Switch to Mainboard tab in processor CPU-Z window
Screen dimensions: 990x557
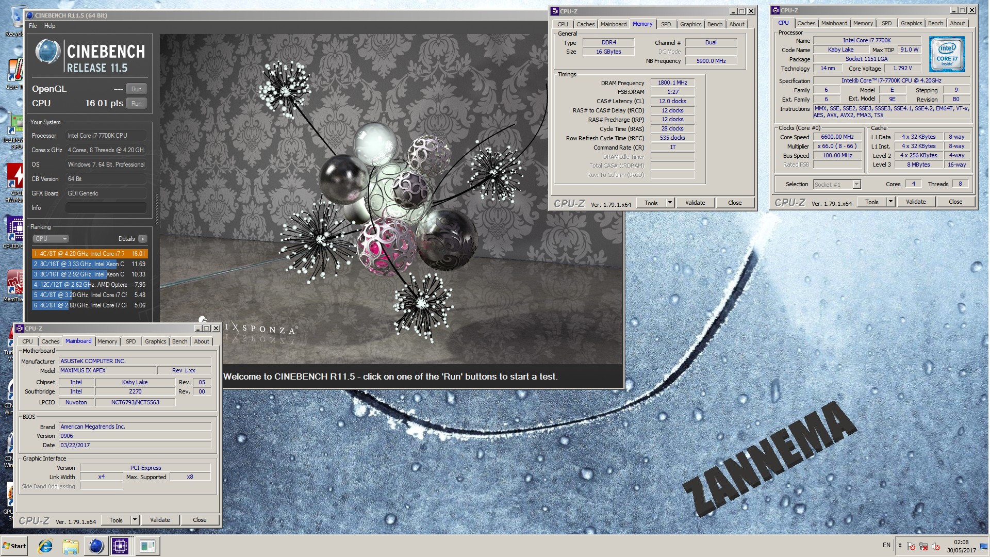(834, 23)
